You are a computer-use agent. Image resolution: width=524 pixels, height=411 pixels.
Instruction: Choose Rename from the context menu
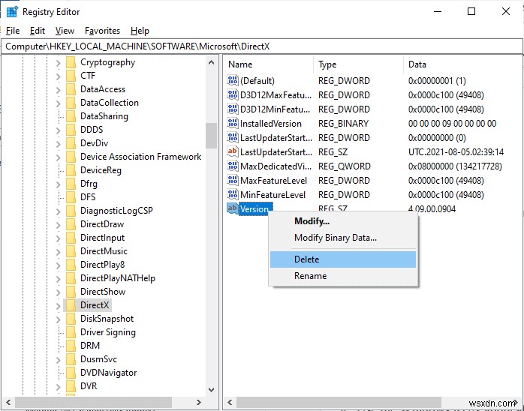(x=343, y=276)
